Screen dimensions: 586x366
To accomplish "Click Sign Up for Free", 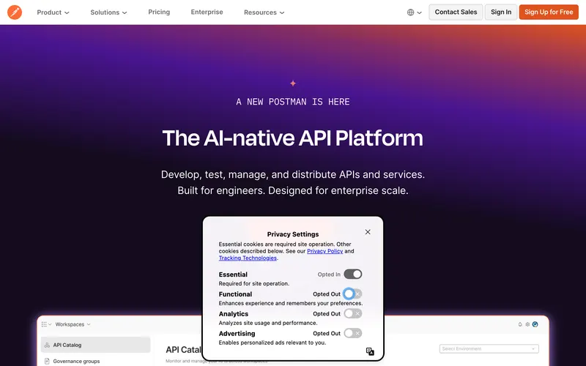I will [x=549, y=12].
